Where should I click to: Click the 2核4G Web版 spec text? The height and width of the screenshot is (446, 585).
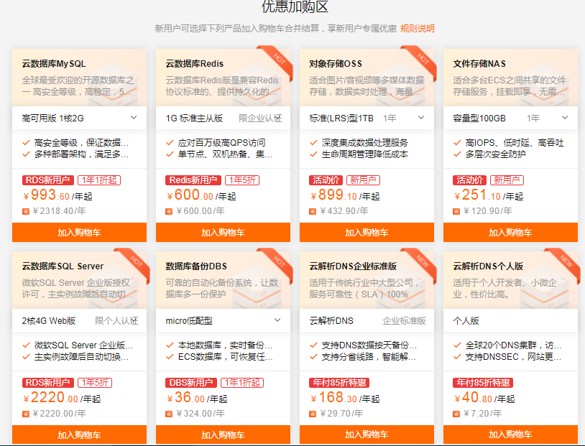48,321
